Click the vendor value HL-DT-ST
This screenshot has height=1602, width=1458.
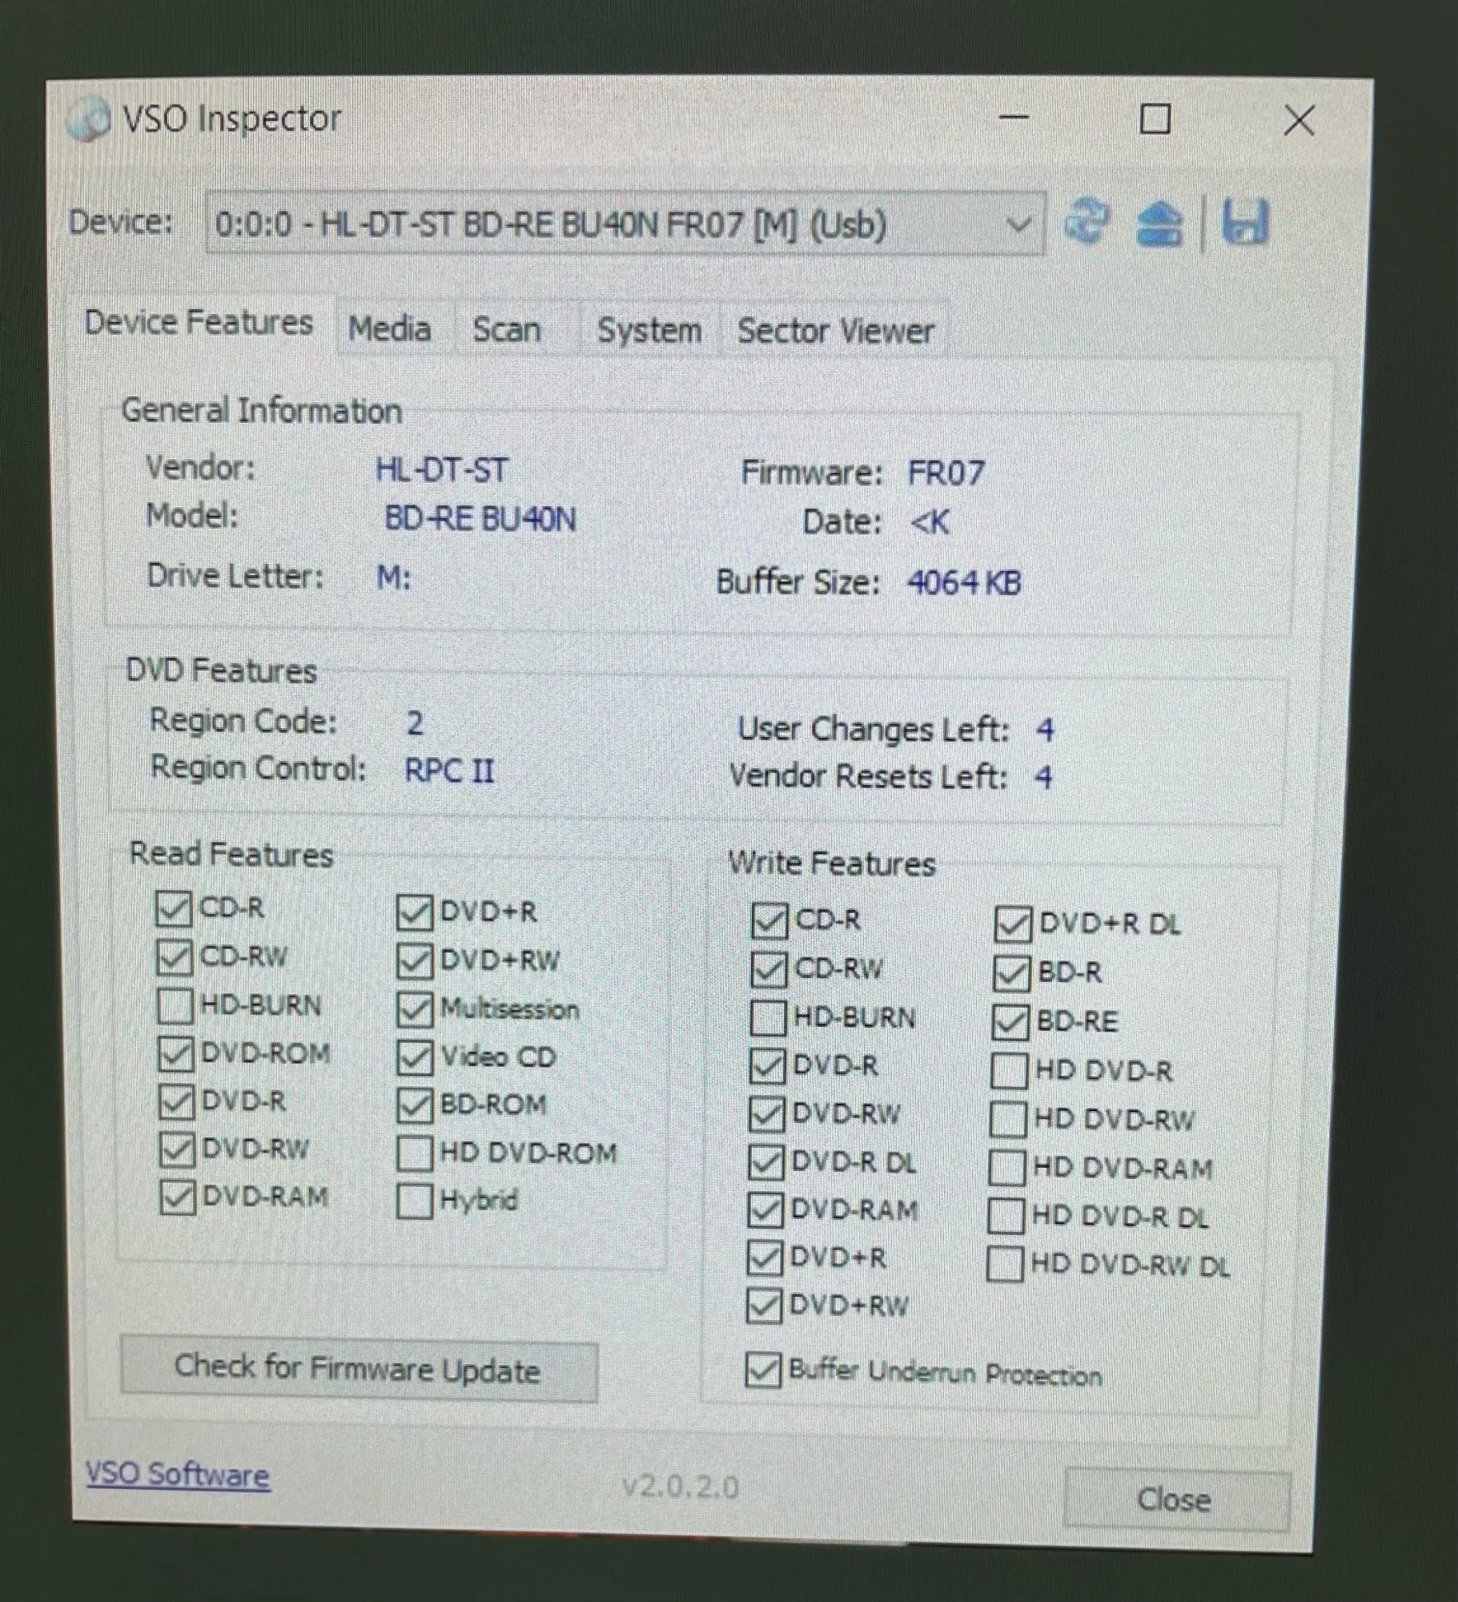[441, 469]
